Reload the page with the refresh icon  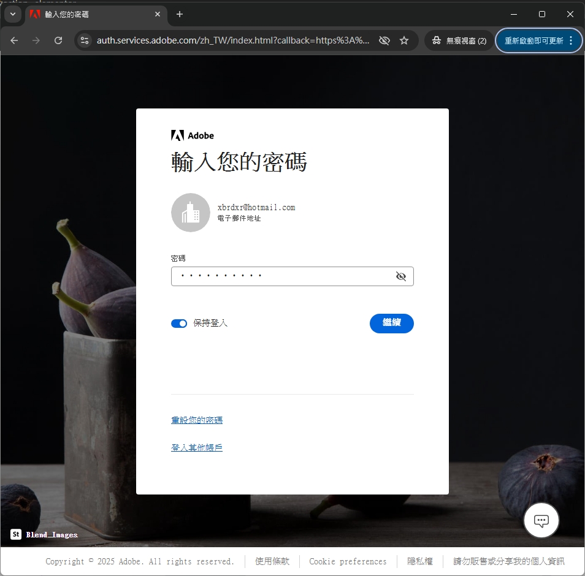click(x=58, y=40)
